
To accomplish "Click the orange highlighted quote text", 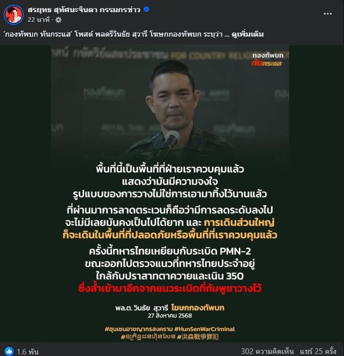I will (170, 229).
